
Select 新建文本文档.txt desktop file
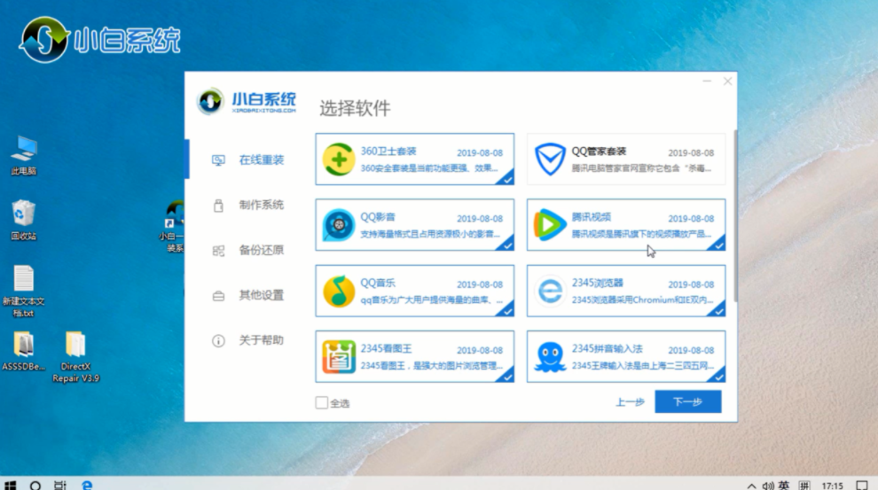(24, 292)
